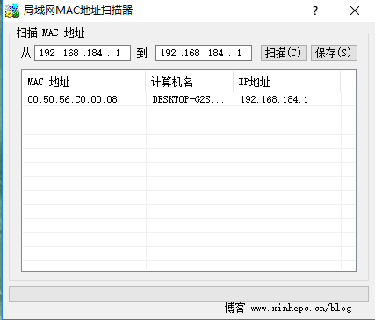Click the question mark help button
Screen dimensions: 375x320
315,11
